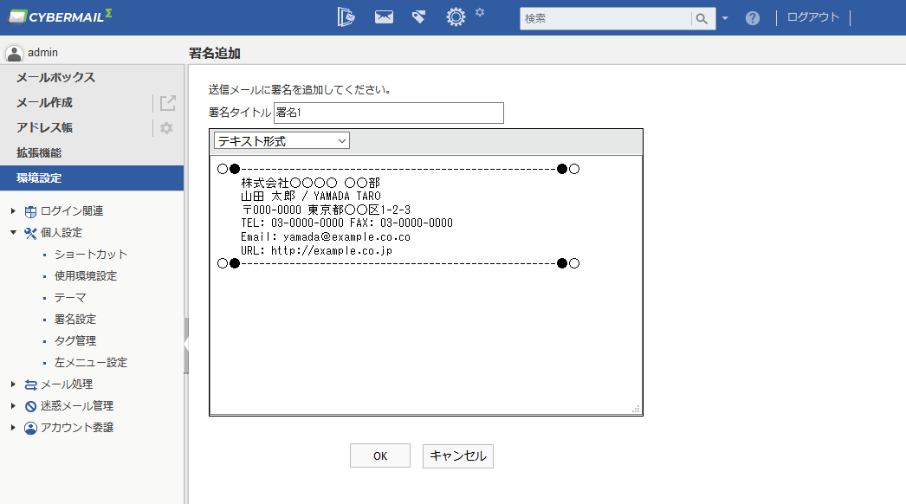906x504 pixels.
Task: Open タグ管理
Action: pyautogui.click(x=75, y=341)
